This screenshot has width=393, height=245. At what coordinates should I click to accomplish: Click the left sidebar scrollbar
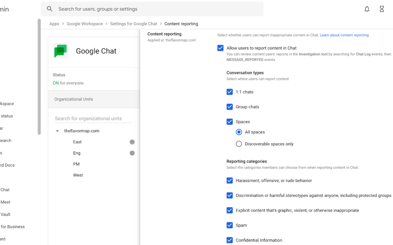click(39, 77)
